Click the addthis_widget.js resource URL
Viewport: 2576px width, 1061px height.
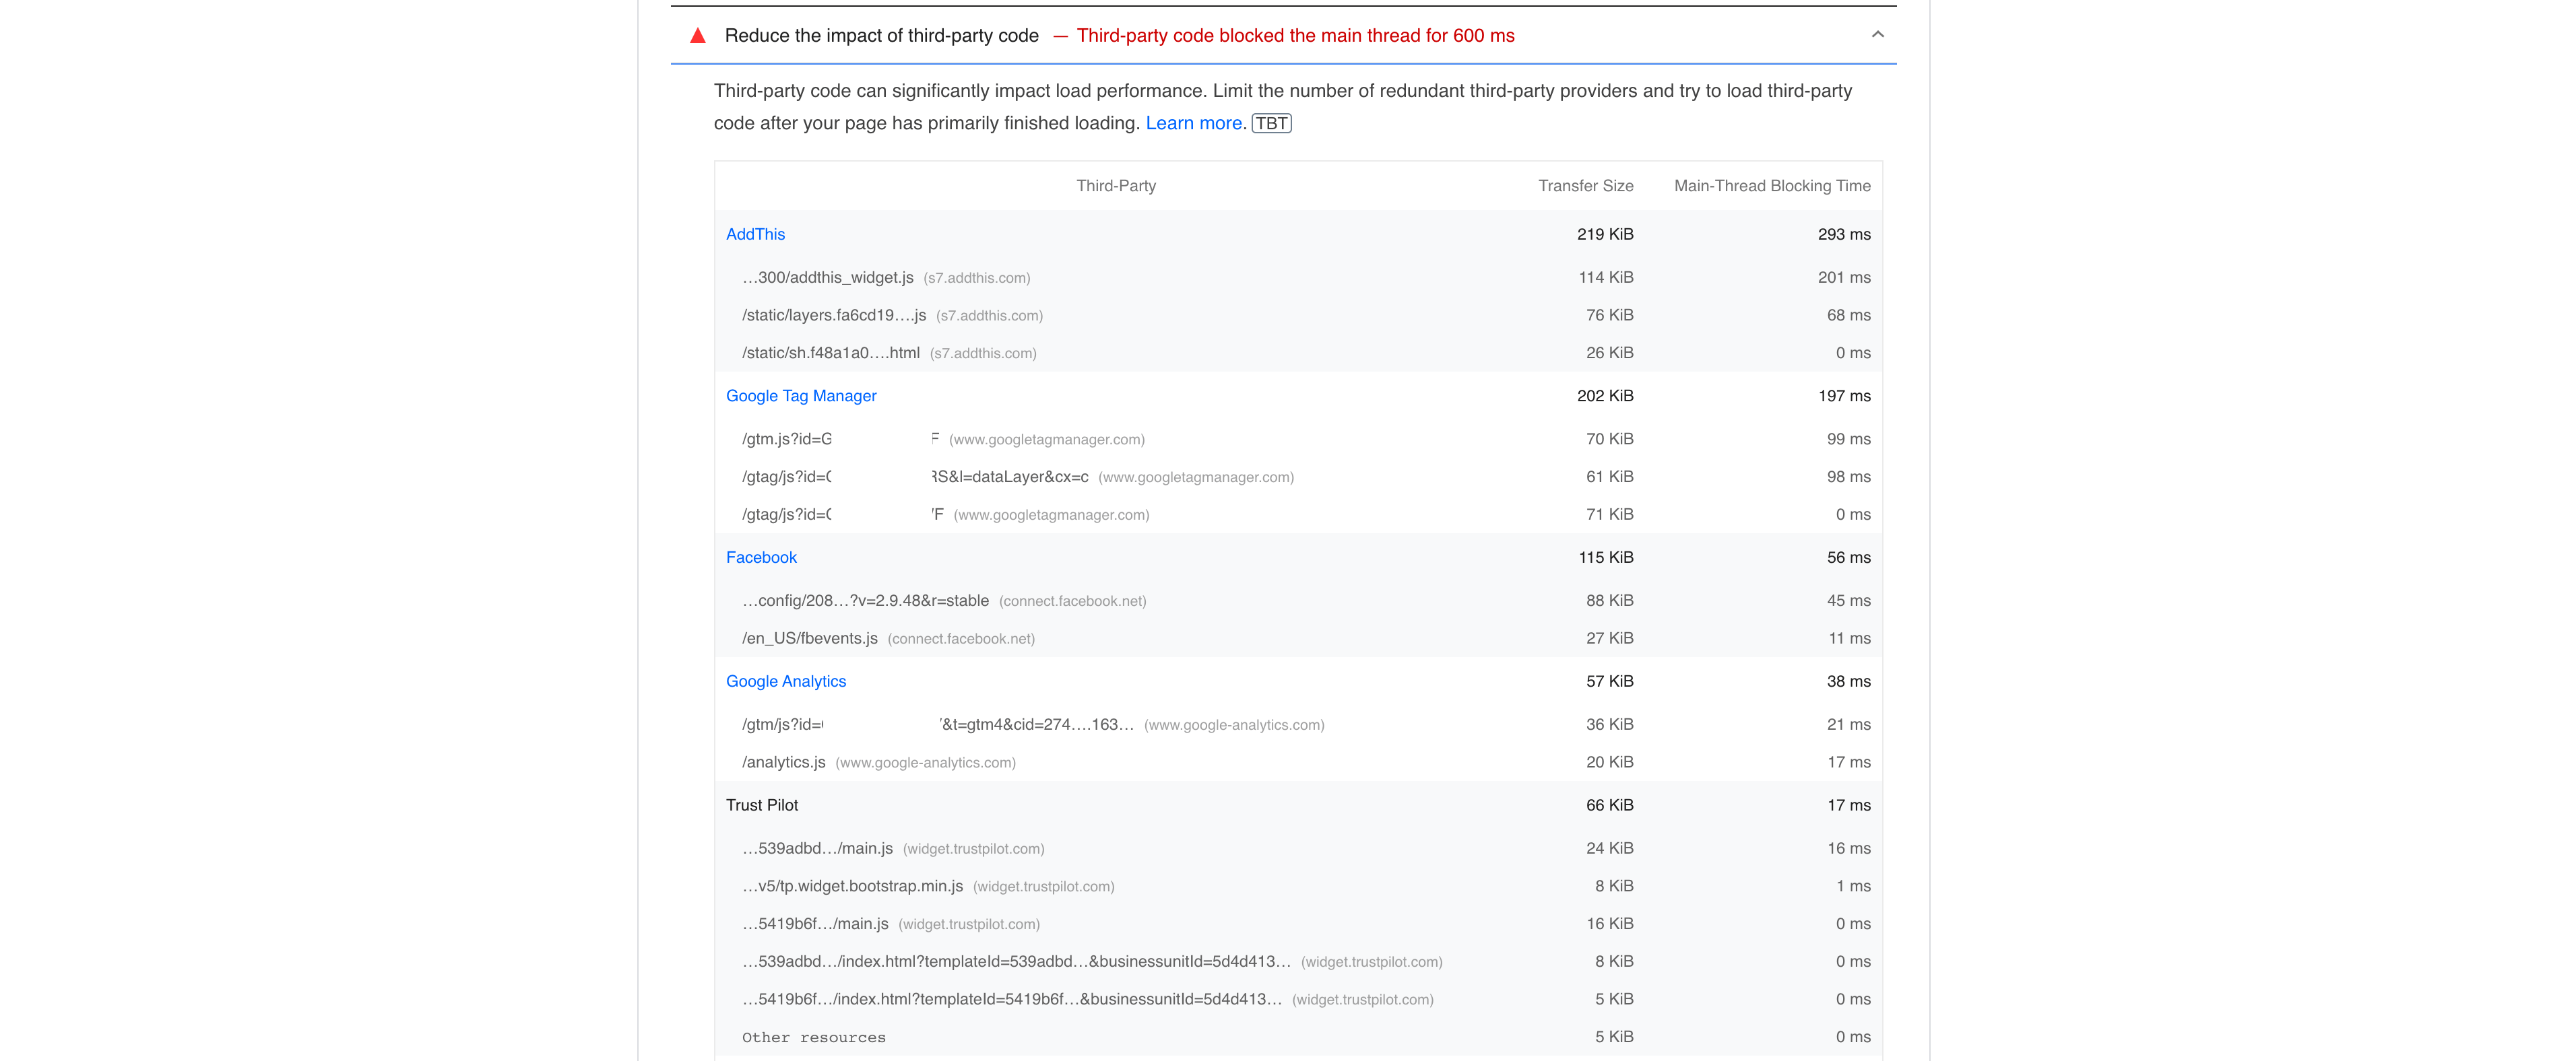(x=827, y=278)
